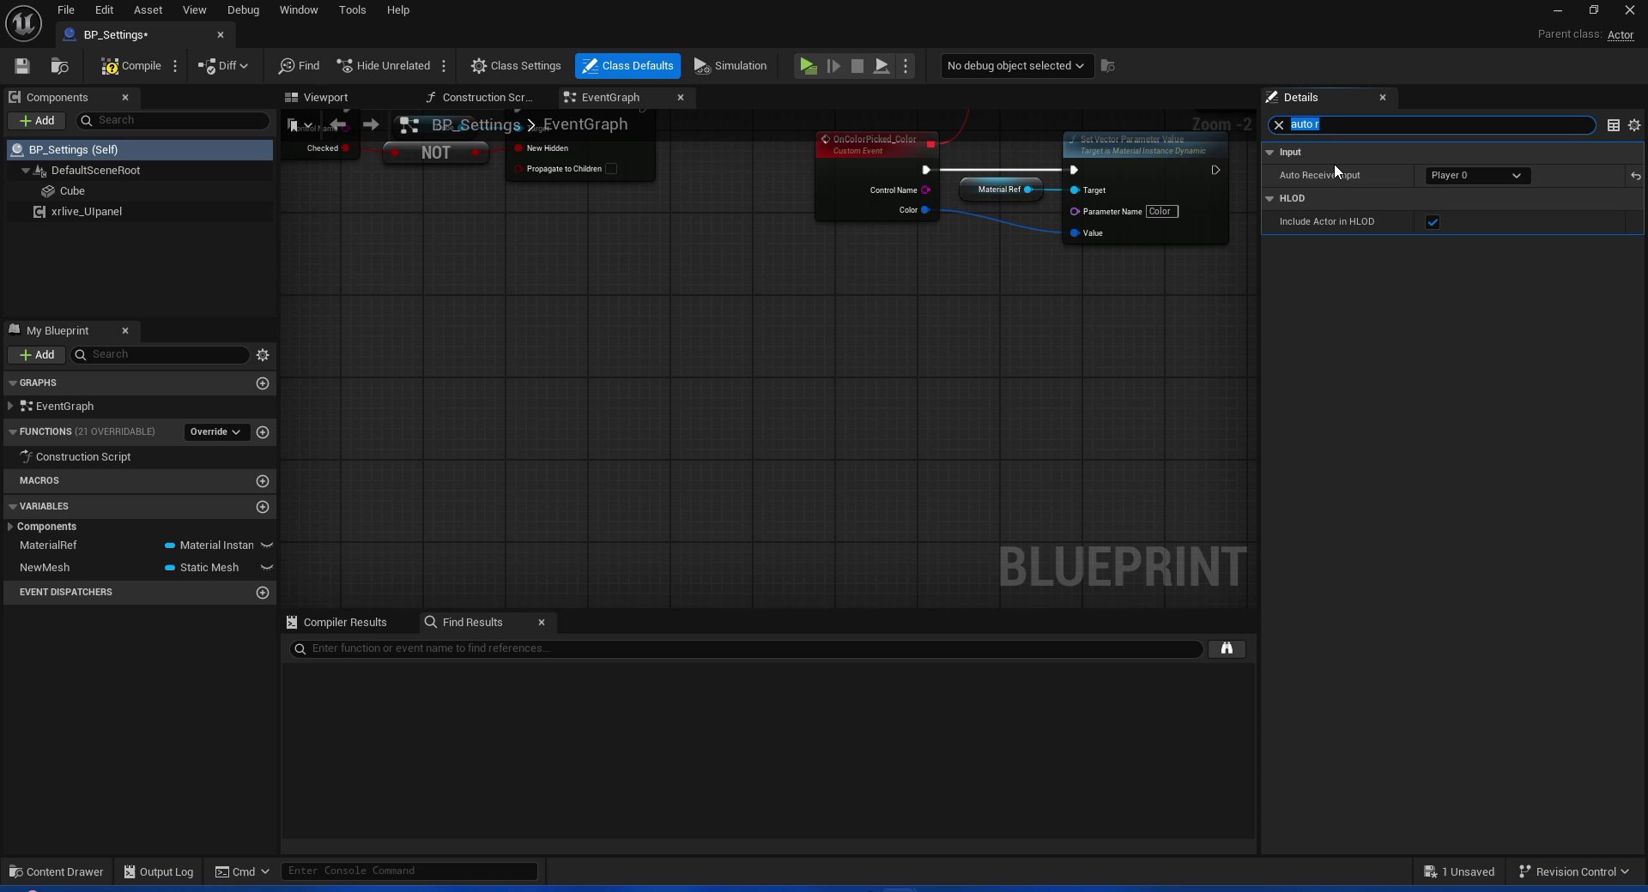Open Construction Script function

(83, 457)
